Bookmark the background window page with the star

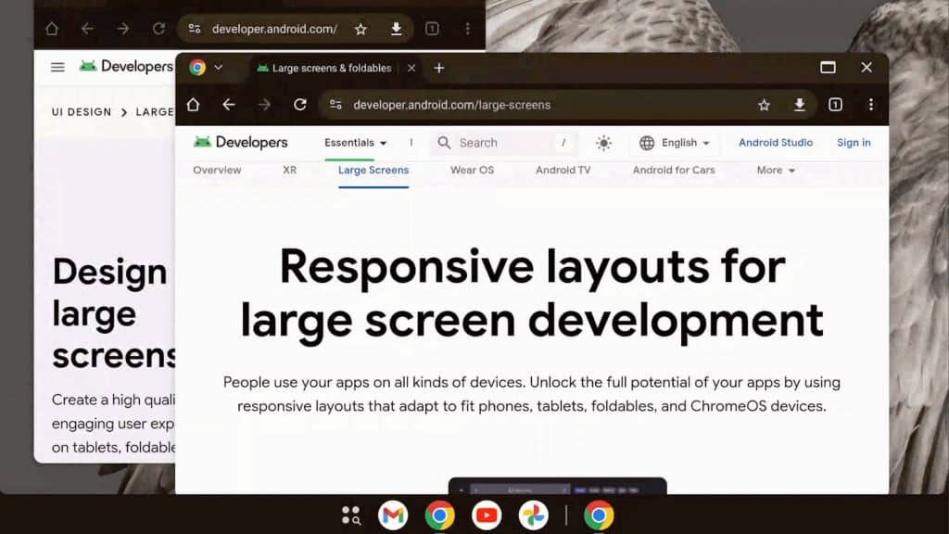(x=361, y=29)
